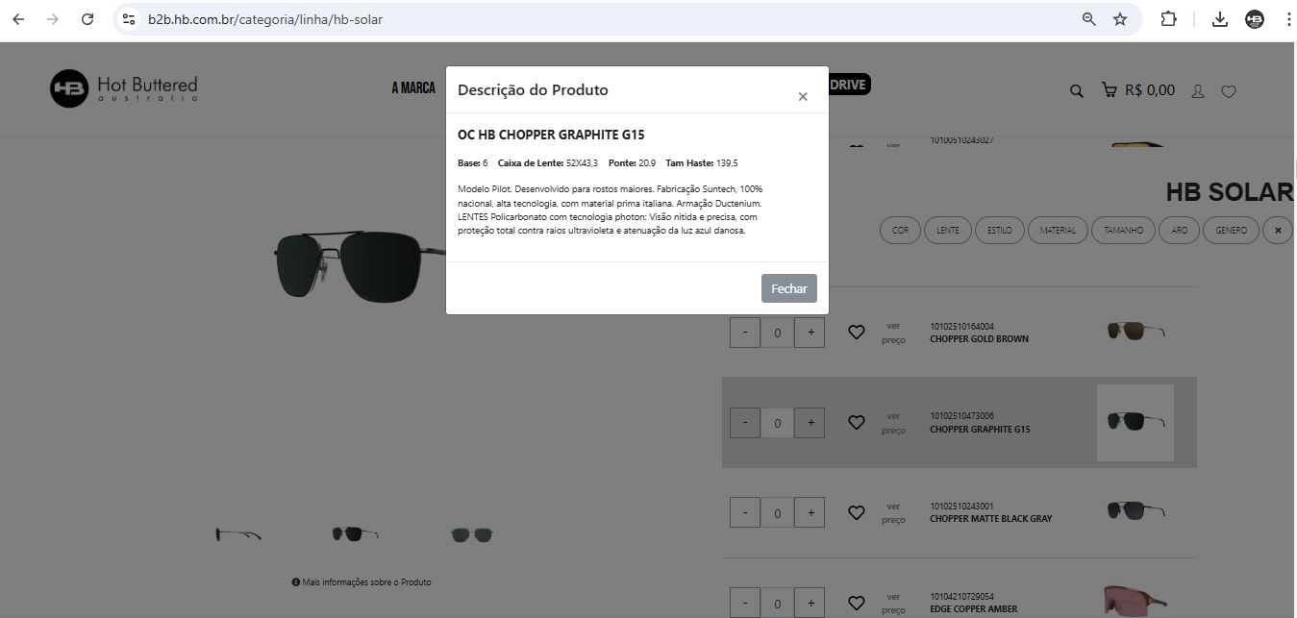Click ver preço for Chopper Graphite G15
Image resolution: width=1297 pixels, height=618 pixels.
[x=893, y=423]
